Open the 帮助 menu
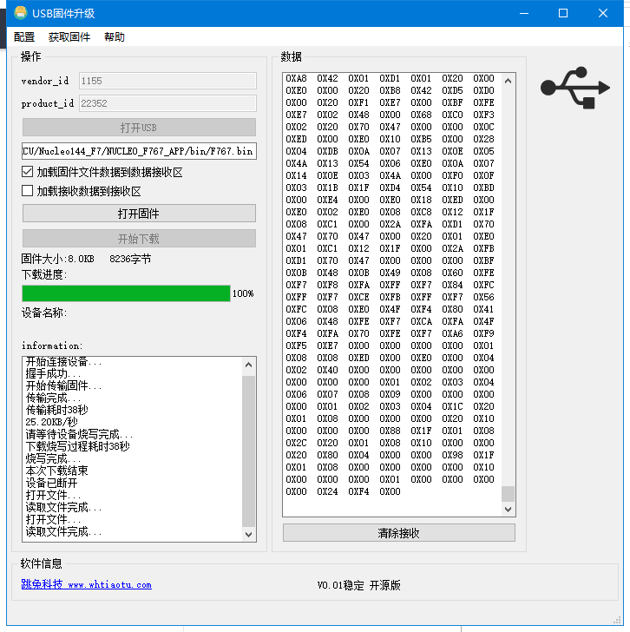 tap(115, 37)
